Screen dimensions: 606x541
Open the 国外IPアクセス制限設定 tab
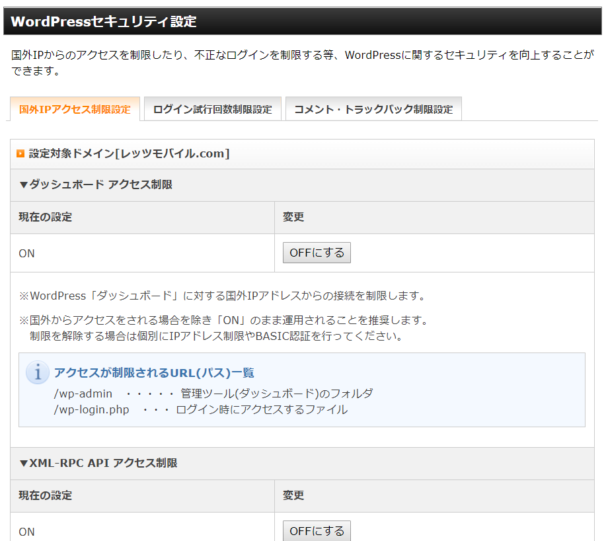[x=75, y=109]
